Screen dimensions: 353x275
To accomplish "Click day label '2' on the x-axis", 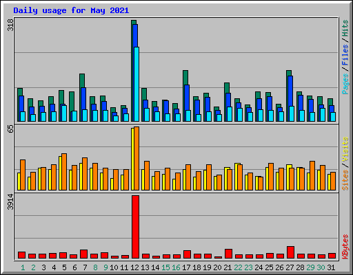I will [x=33, y=267].
